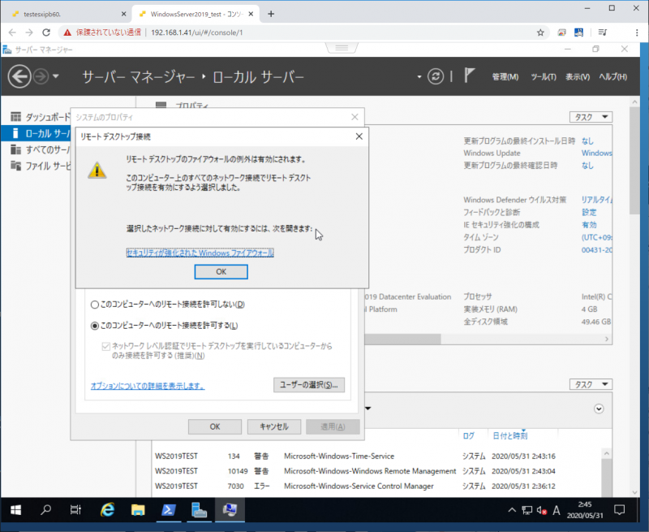Bookmark this page with the star icon
Image resolution: width=649 pixels, height=532 pixels.
540,32
